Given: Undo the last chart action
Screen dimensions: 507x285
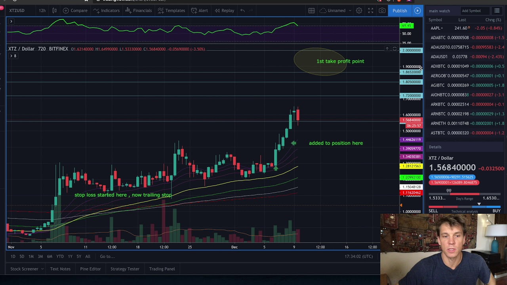Looking at the screenshot, I should pyautogui.click(x=242, y=11).
